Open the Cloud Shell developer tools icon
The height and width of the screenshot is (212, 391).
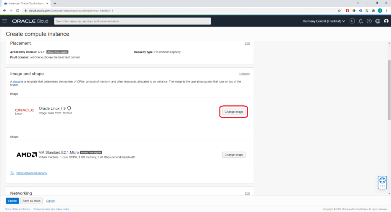[x=352, y=21]
